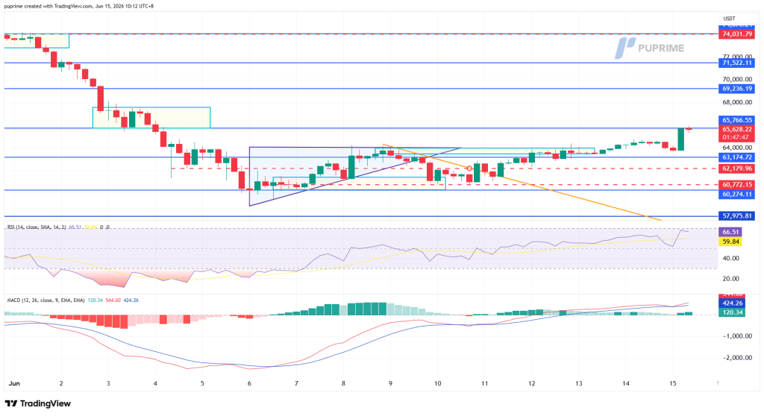Click the 01:47:47 bar countdown label
The width and height of the screenshot is (764, 416).
click(x=736, y=137)
